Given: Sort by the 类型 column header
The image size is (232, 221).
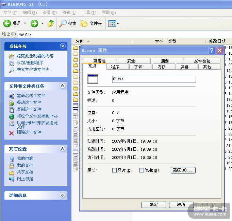Looking at the screenshot, I should (185, 41).
